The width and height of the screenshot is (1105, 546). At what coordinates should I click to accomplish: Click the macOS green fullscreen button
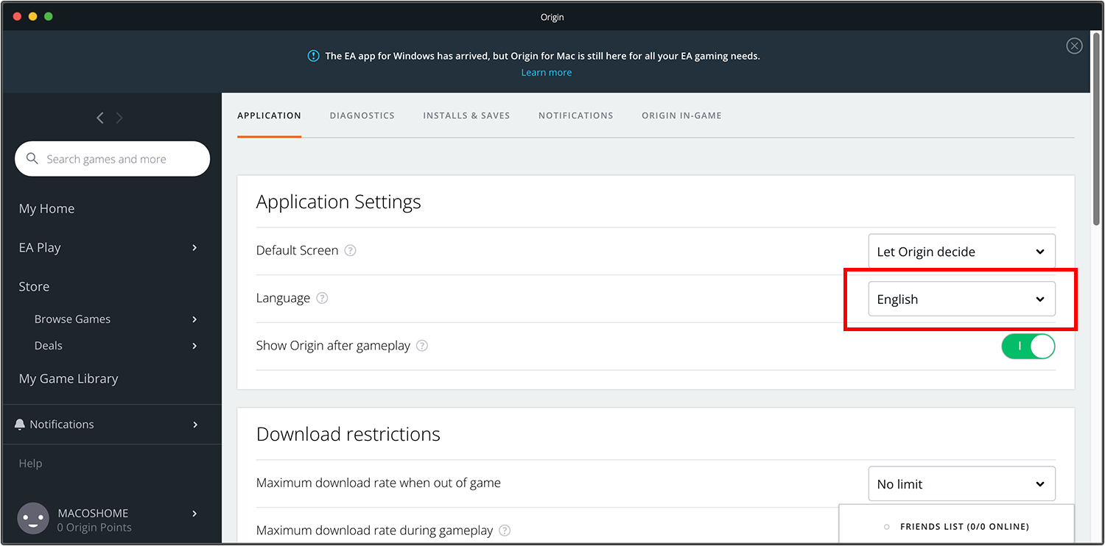(49, 16)
